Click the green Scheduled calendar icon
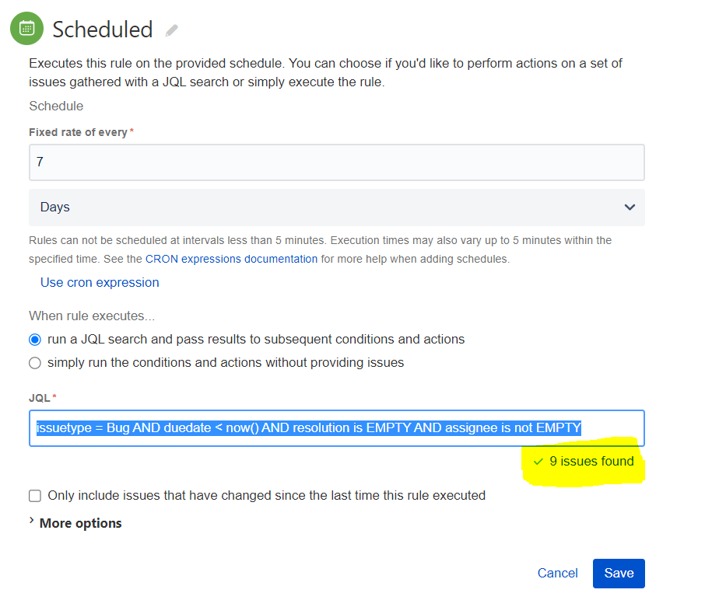Screen dimensions: 719x600 click(x=26, y=29)
